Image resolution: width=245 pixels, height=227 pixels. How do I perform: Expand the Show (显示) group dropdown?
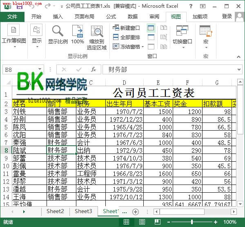coord(37,36)
